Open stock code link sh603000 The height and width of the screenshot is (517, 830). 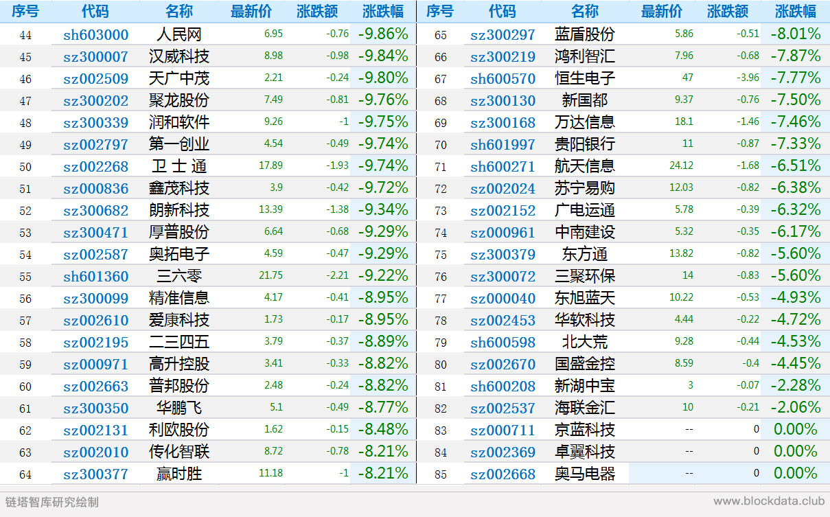coord(96,35)
